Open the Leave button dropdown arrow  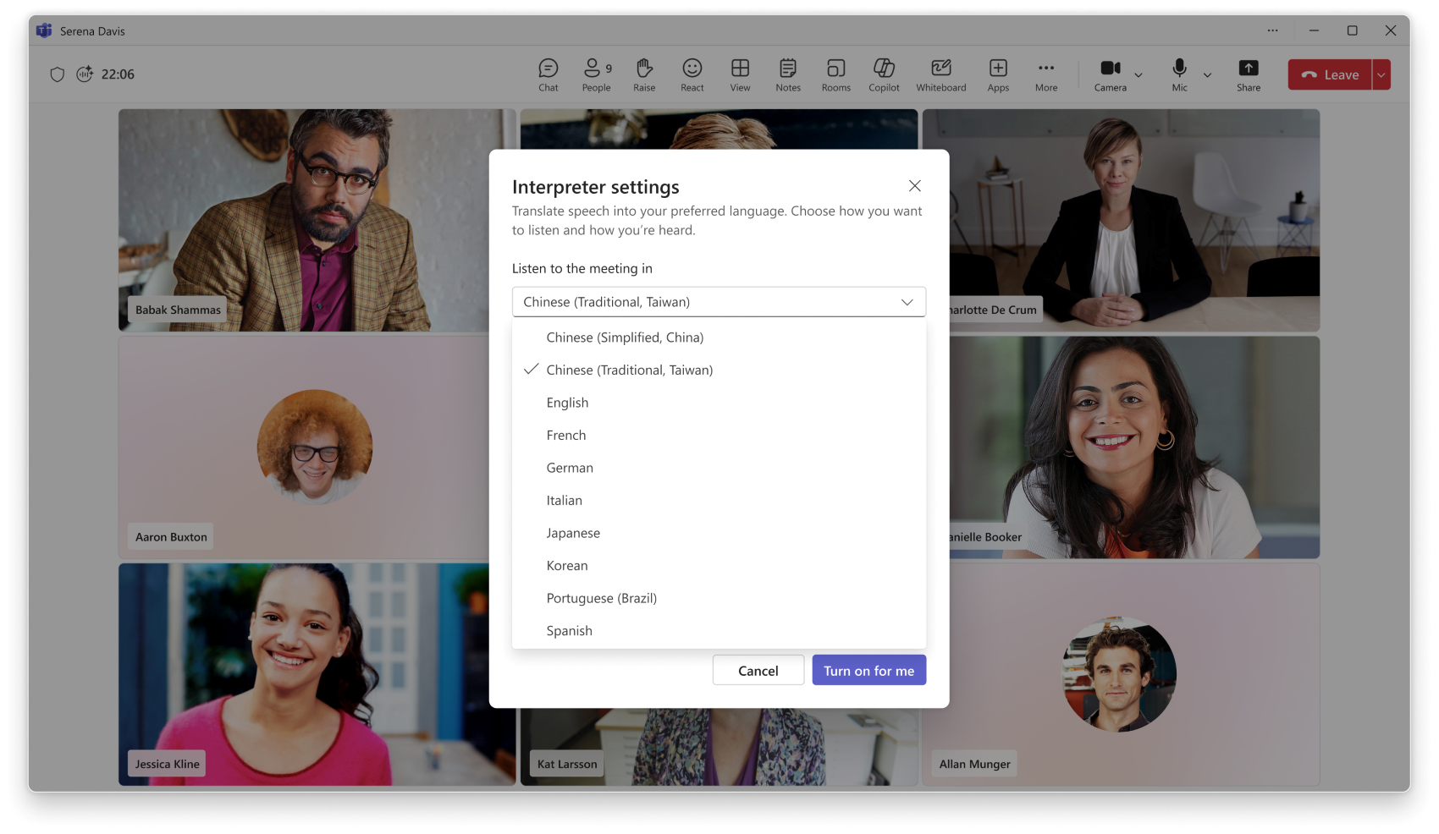(1381, 74)
